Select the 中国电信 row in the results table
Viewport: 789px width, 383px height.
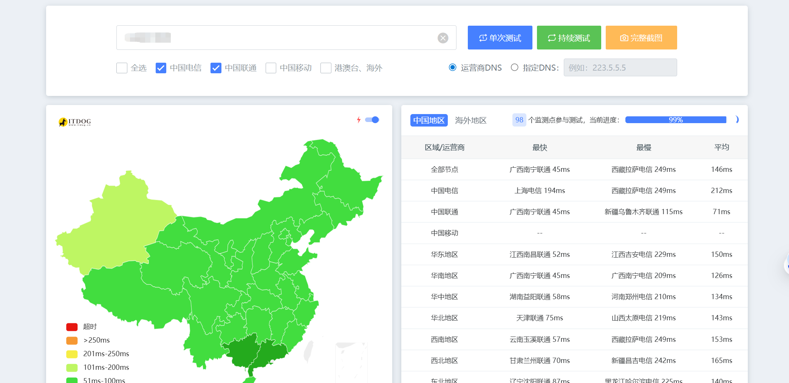574,191
